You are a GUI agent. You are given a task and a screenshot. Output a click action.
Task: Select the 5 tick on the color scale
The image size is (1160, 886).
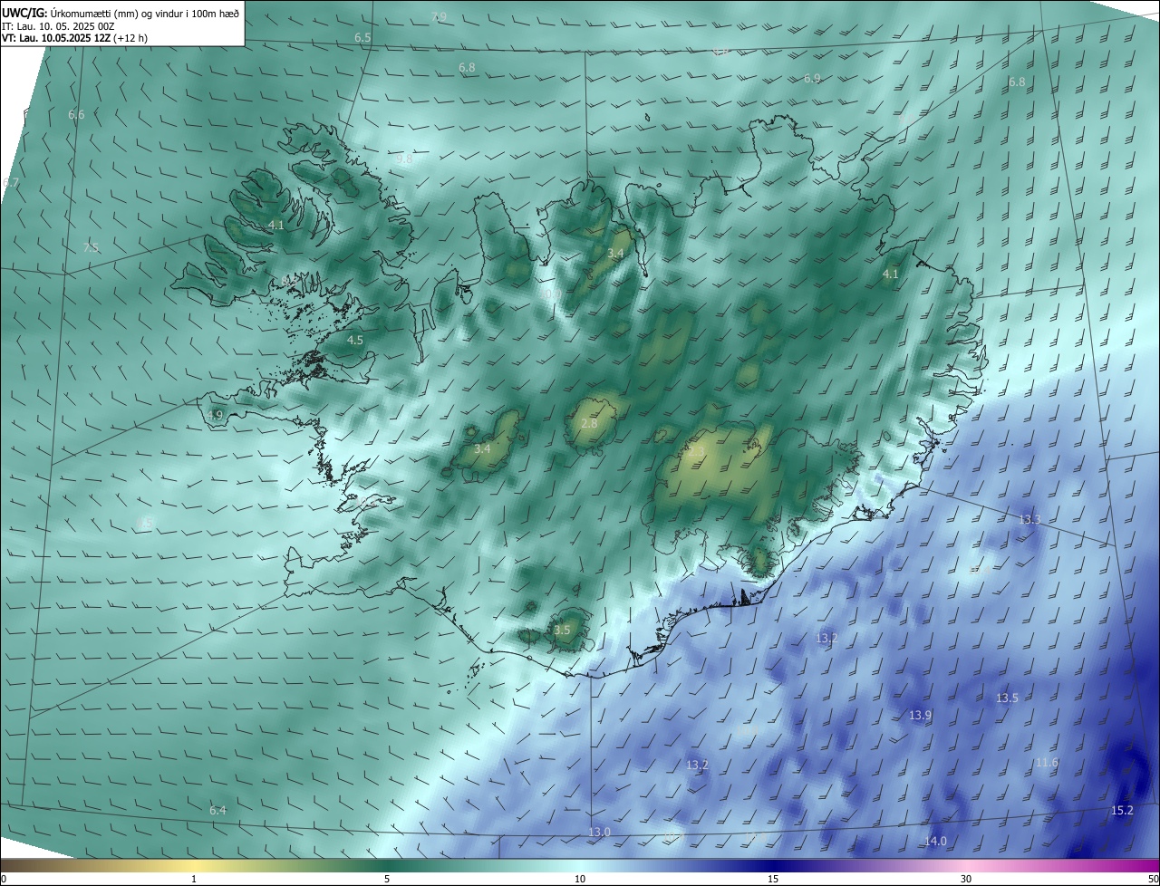pyautogui.click(x=387, y=879)
